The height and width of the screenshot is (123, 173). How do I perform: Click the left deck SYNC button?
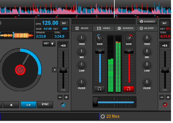[x=45, y=105]
